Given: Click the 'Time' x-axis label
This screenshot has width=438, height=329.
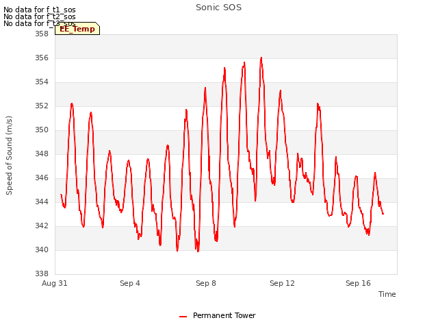Looking at the screenshot, I should (387, 294).
